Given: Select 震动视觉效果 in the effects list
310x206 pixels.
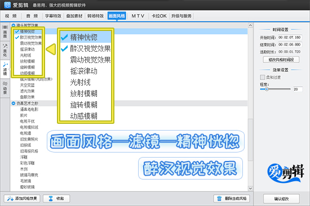Looking at the screenshot, I should (31, 43).
